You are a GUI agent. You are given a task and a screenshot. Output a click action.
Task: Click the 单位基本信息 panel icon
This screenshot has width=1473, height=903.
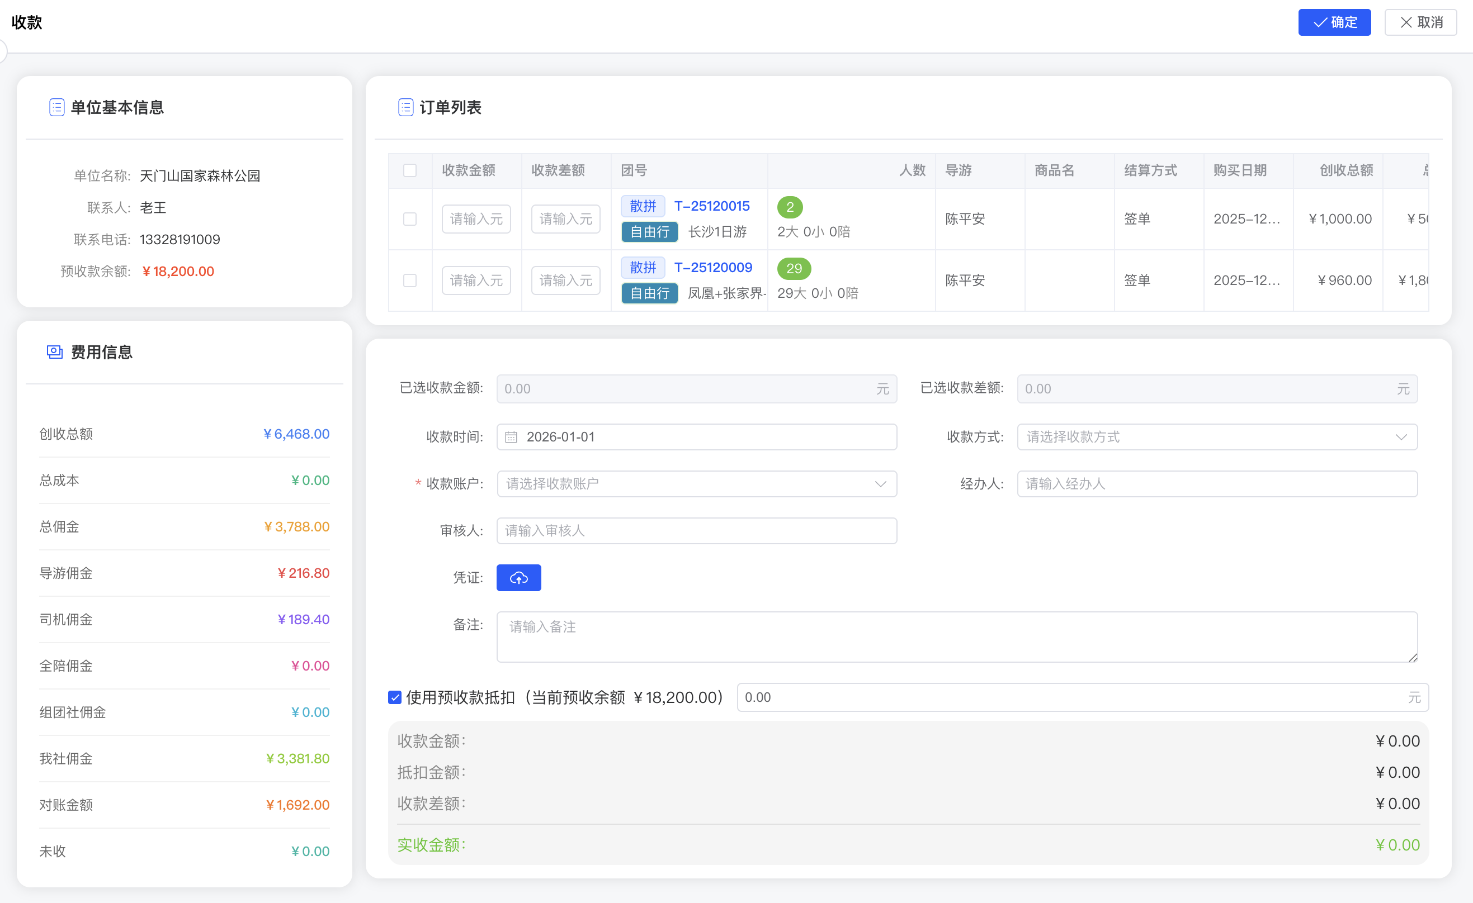57,107
